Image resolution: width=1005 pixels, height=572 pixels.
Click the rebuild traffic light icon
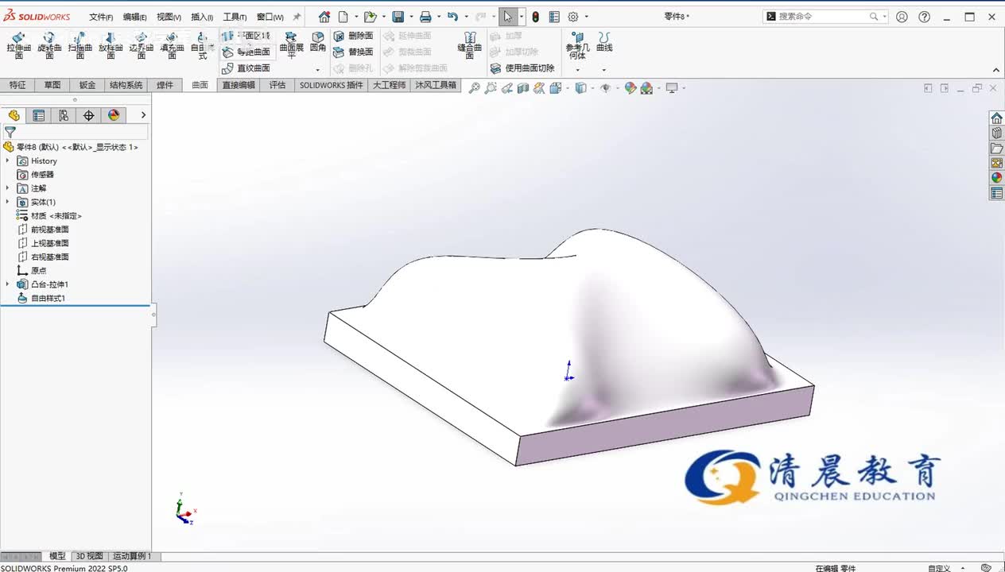click(535, 17)
